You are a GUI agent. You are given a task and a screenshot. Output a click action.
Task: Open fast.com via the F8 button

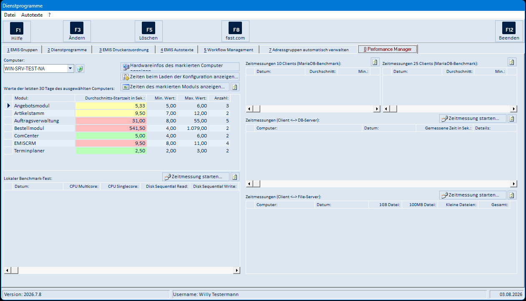(x=236, y=32)
